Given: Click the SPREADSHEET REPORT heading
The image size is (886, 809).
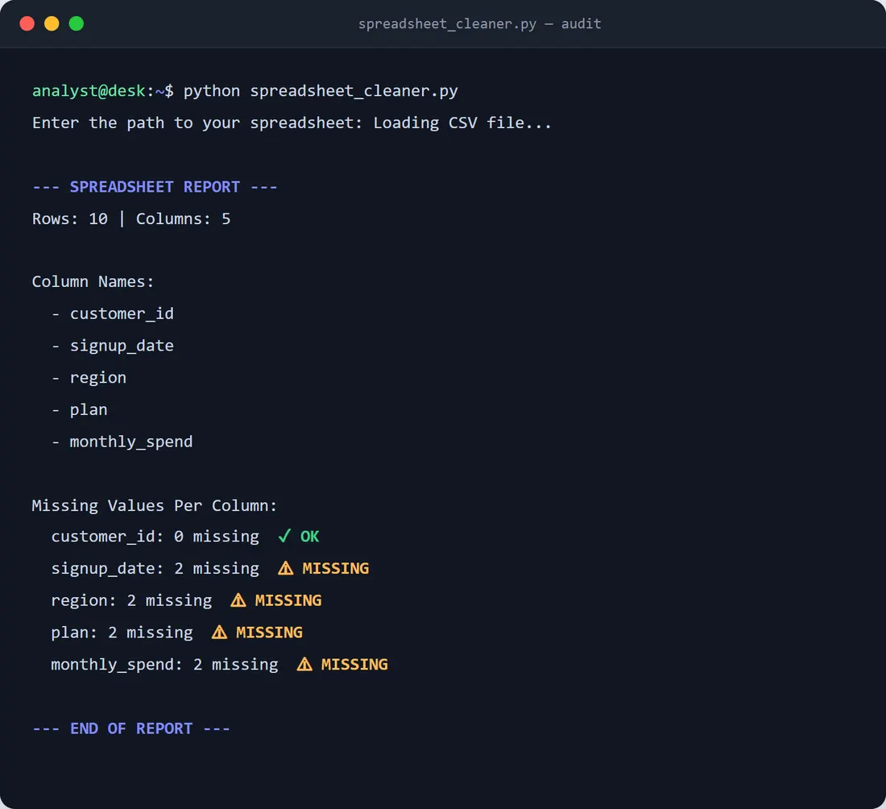Looking at the screenshot, I should [155, 187].
